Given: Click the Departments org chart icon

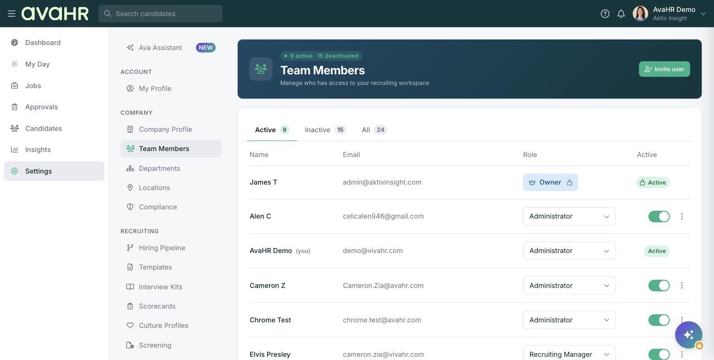Looking at the screenshot, I should (x=130, y=169).
